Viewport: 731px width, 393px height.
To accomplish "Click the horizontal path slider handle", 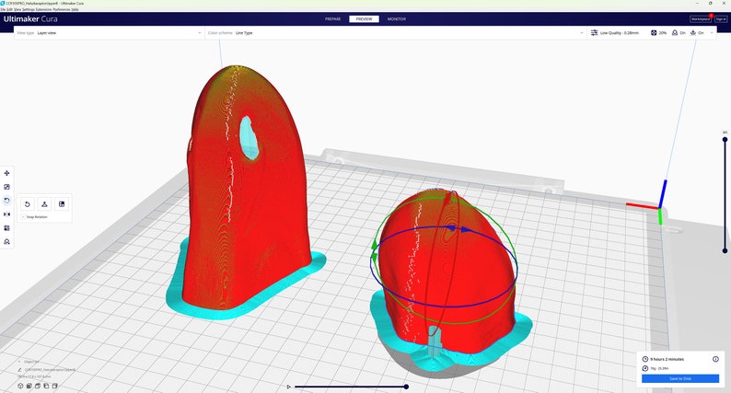I will coord(407,387).
